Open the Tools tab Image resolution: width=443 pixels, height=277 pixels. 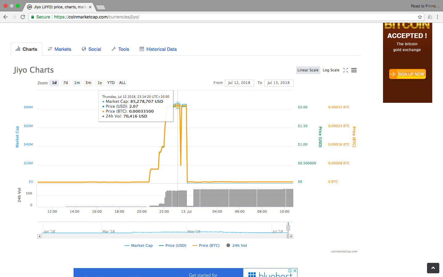point(120,49)
